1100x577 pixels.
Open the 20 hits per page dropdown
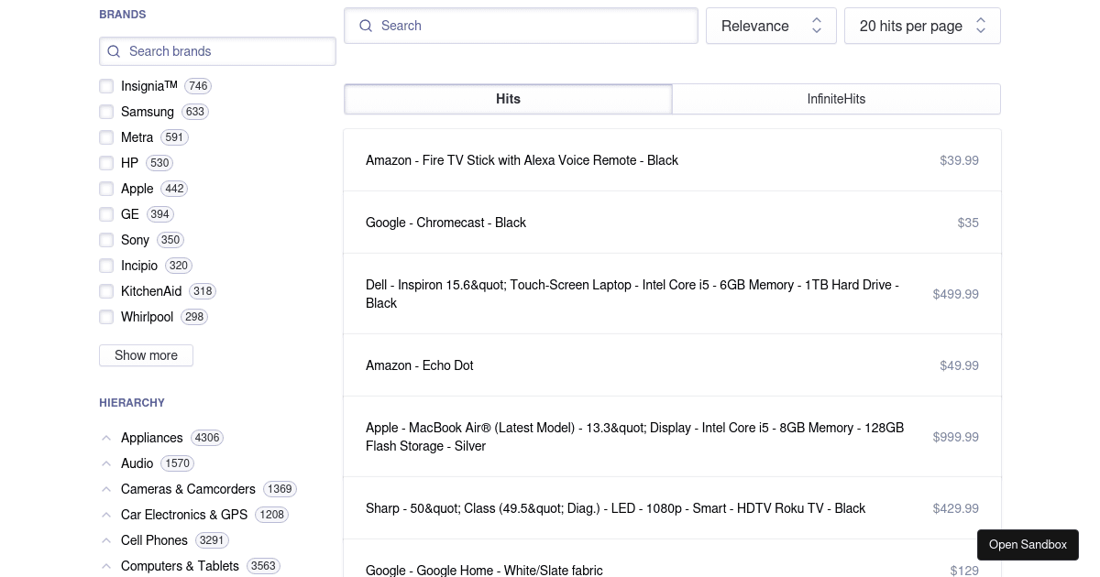click(922, 26)
